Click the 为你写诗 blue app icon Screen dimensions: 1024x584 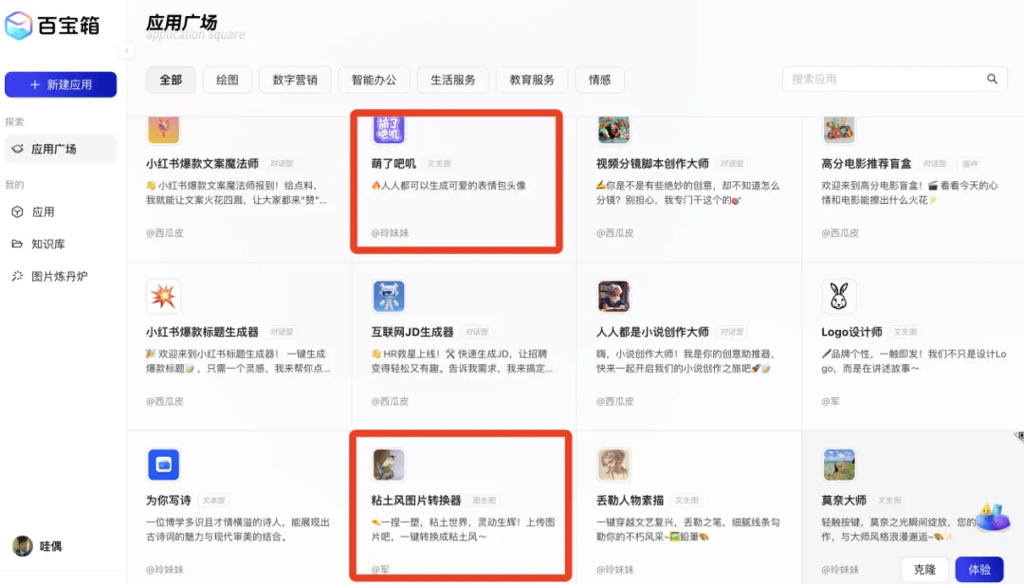click(x=163, y=465)
